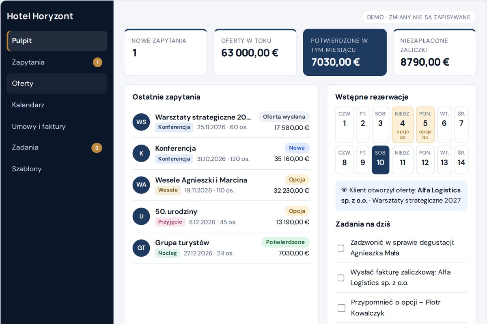Open the Oferty w toku card

click(255, 52)
